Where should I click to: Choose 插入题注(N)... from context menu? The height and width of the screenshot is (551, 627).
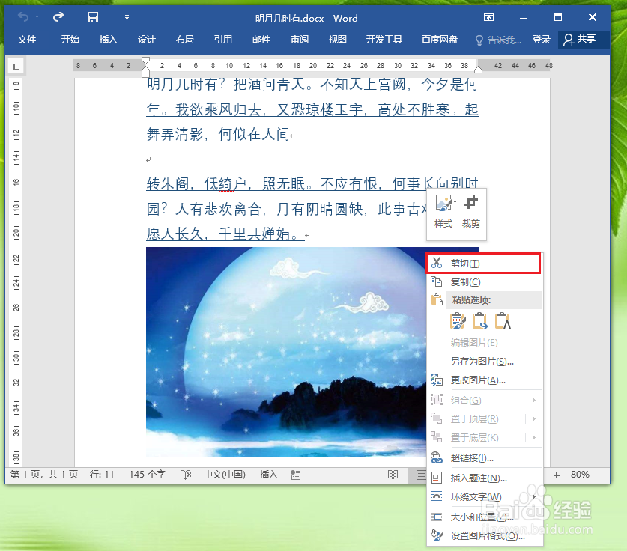tap(485, 478)
